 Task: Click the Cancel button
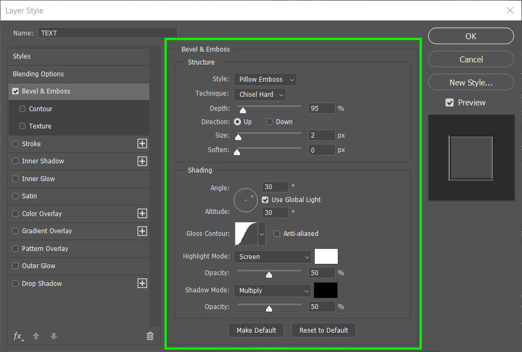(471, 59)
